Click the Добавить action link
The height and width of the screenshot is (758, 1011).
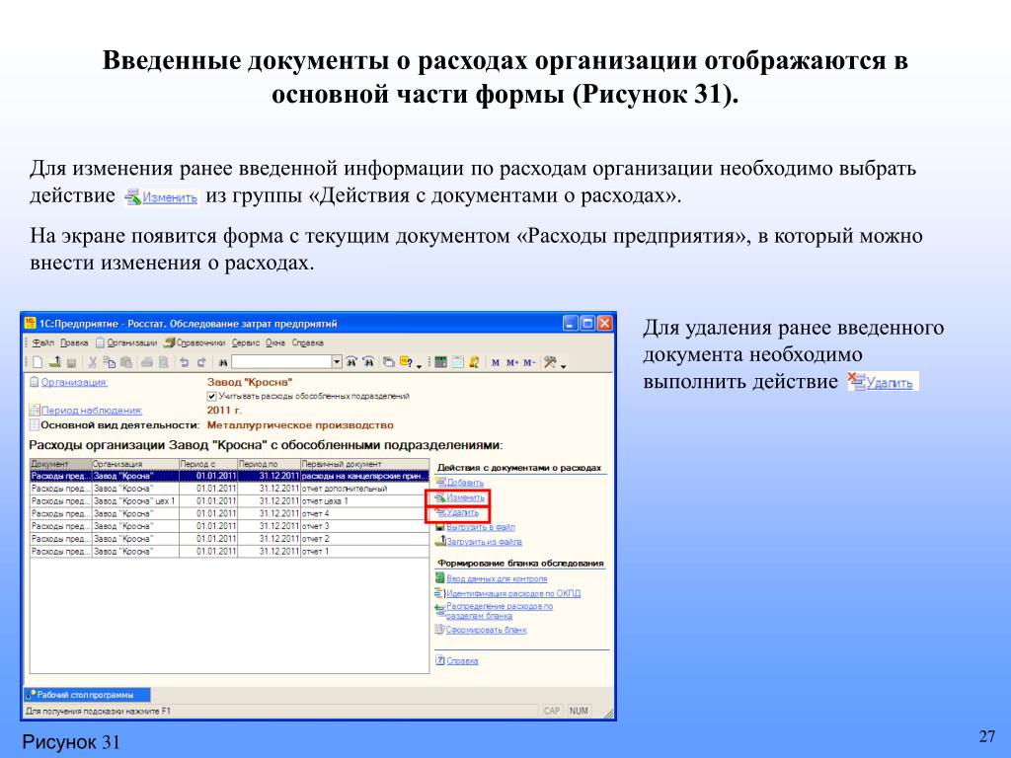[465, 483]
